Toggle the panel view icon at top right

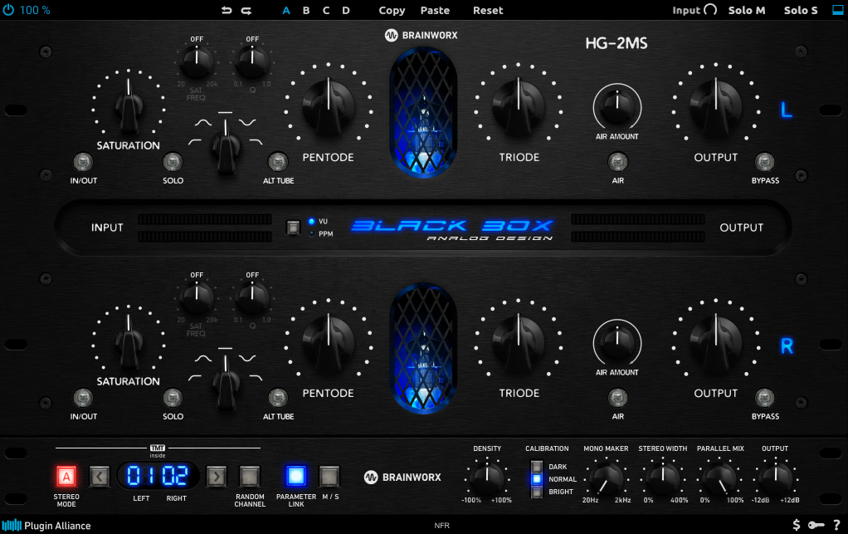pyautogui.click(x=836, y=11)
